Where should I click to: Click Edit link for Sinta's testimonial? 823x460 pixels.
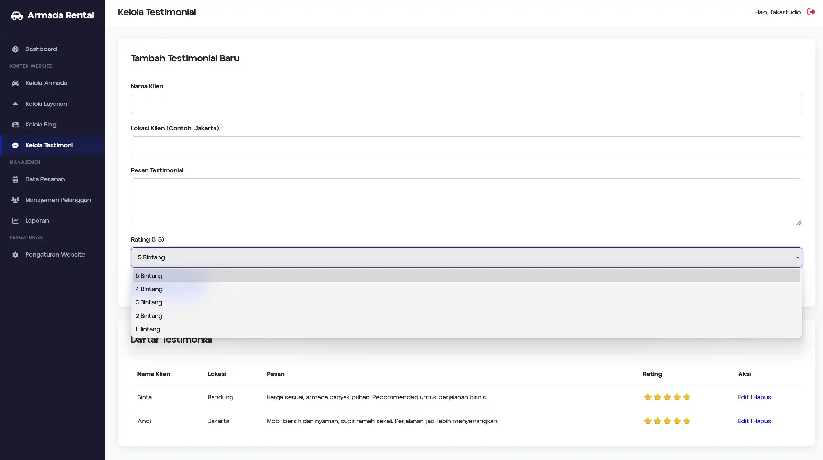pyautogui.click(x=743, y=397)
